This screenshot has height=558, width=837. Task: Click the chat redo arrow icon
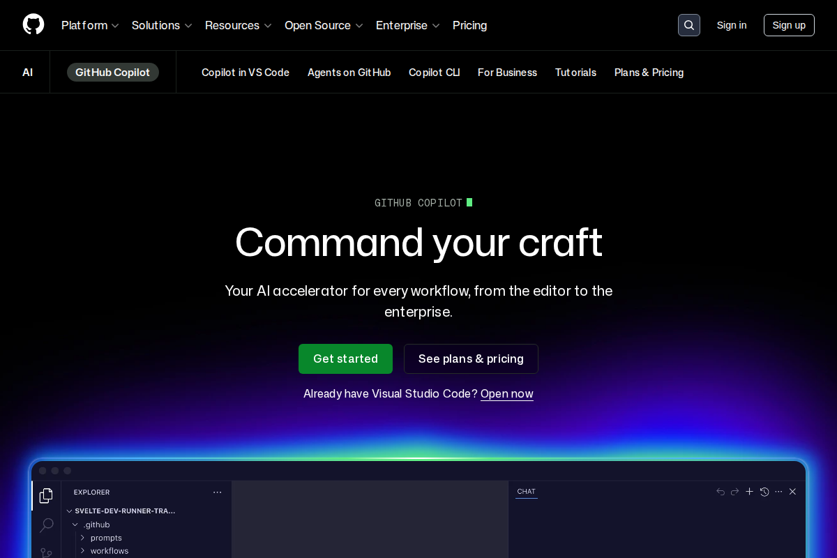coord(734,492)
